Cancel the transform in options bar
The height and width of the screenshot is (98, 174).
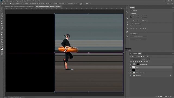(87, 4)
